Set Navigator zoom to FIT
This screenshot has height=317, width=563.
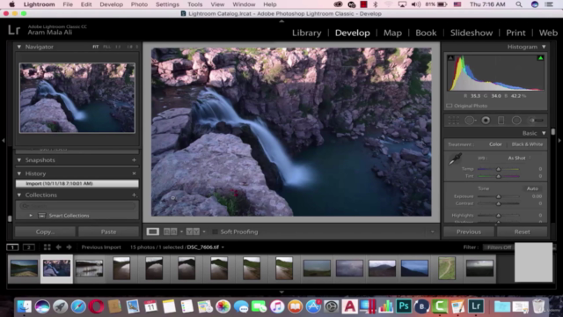click(x=95, y=47)
